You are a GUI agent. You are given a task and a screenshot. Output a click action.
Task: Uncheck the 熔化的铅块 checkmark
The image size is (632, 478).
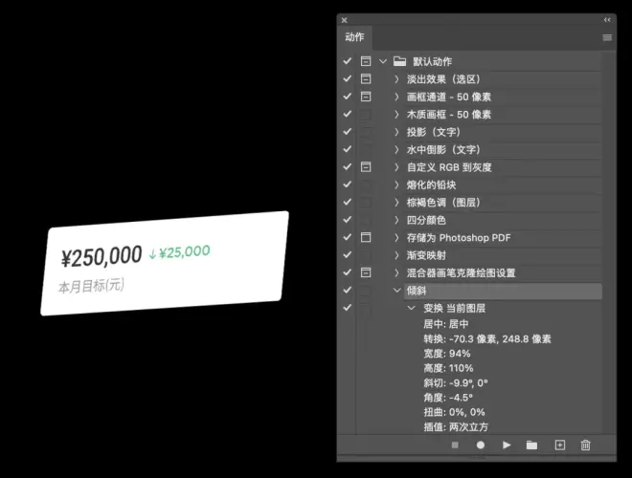pos(347,185)
